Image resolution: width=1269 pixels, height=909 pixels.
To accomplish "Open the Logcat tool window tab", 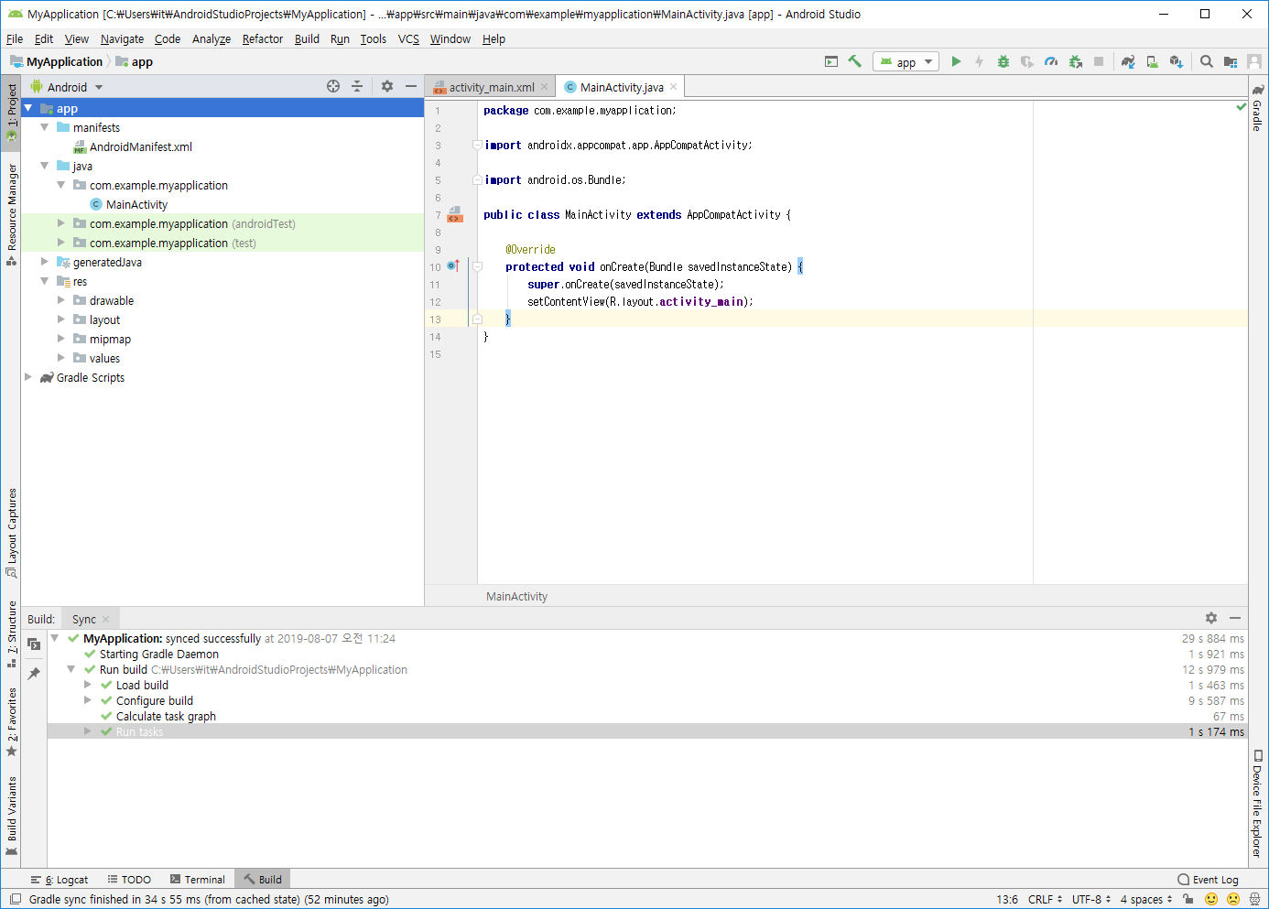I will pyautogui.click(x=60, y=879).
